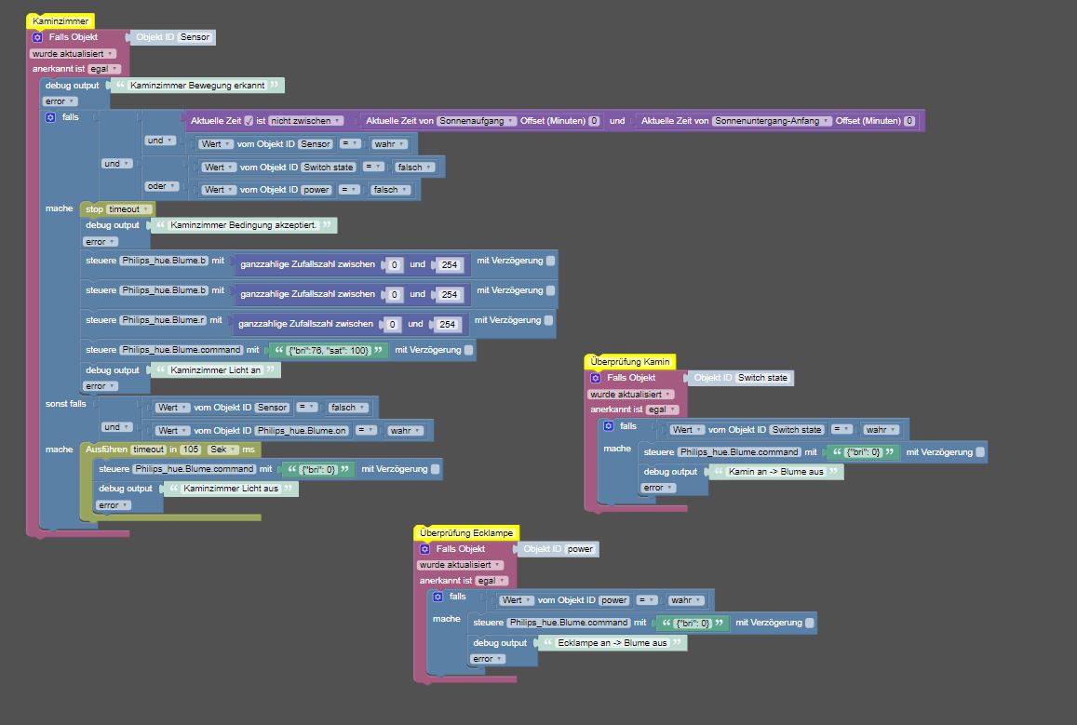Open gear on Überprüfung Kamin Falls Objekt block
The image size is (1077, 725).
tap(596, 378)
